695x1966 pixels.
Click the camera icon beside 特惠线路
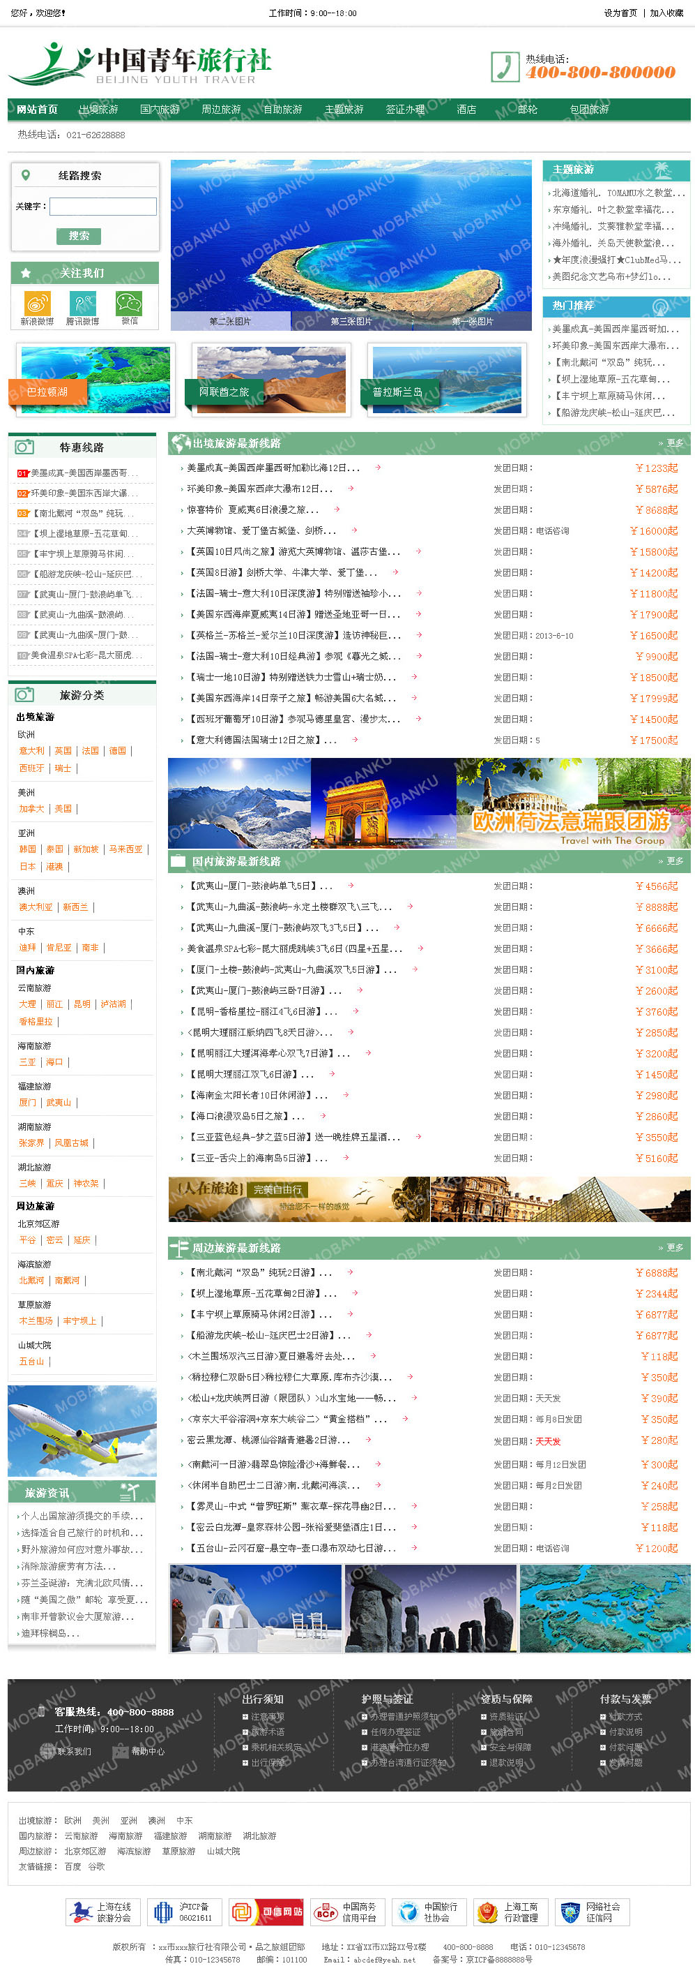point(24,447)
